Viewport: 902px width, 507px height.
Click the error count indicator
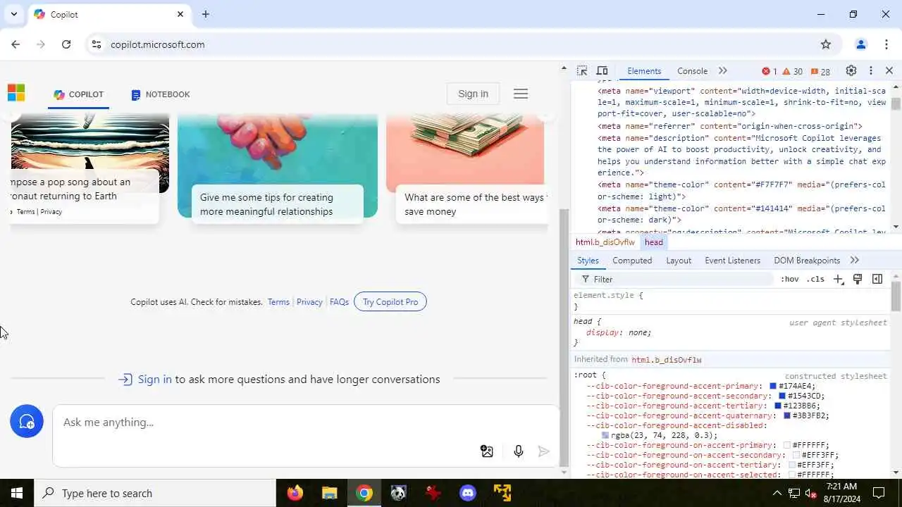pos(769,71)
